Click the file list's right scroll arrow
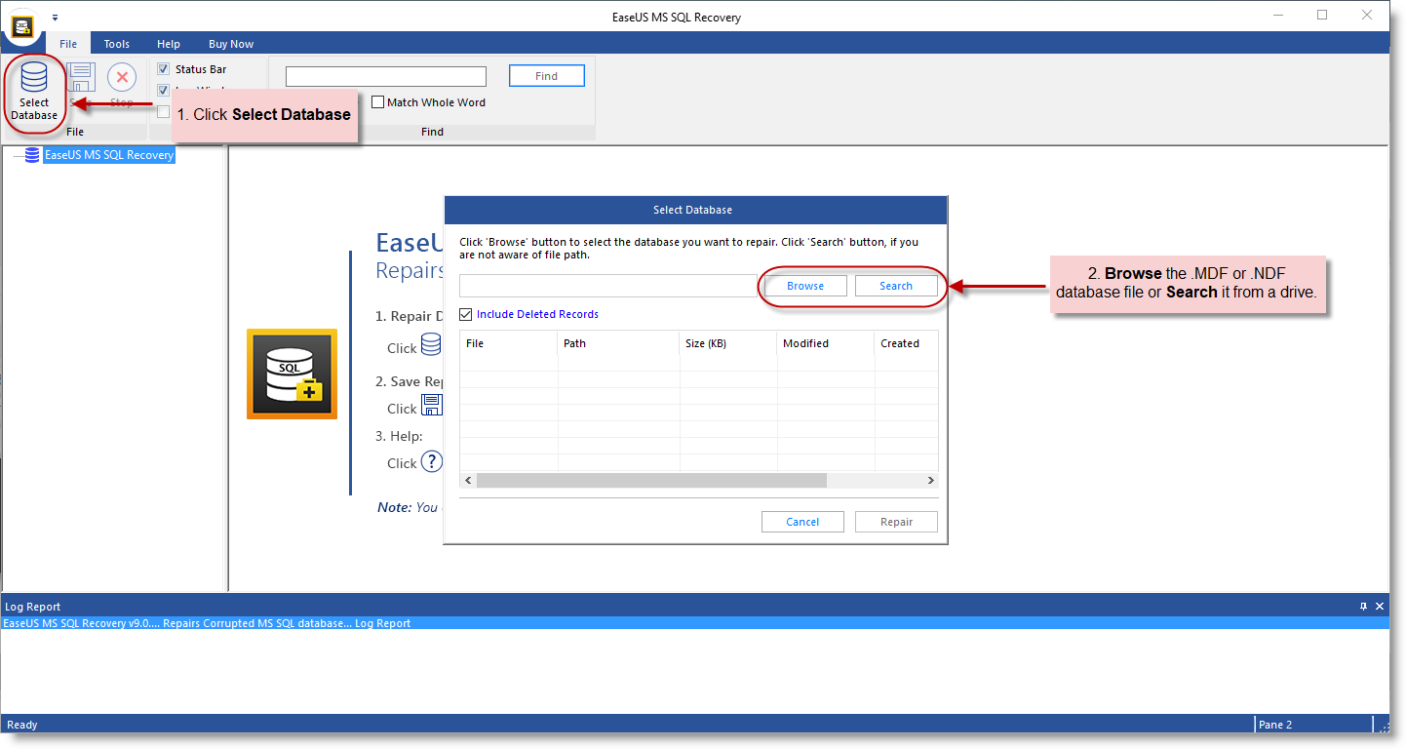This screenshot has height=749, width=1406. click(930, 481)
